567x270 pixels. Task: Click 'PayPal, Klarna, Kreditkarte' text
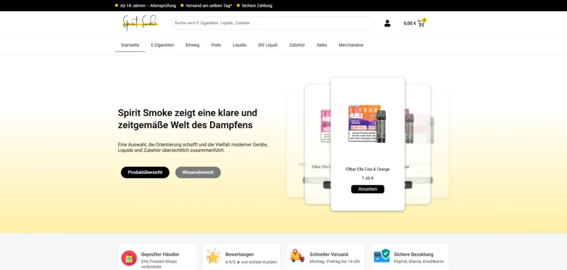click(419, 261)
